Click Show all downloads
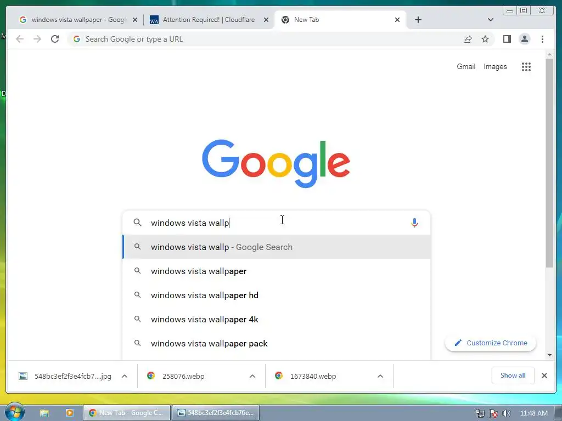This screenshot has height=421, width=562. click(x=513, y=376)
